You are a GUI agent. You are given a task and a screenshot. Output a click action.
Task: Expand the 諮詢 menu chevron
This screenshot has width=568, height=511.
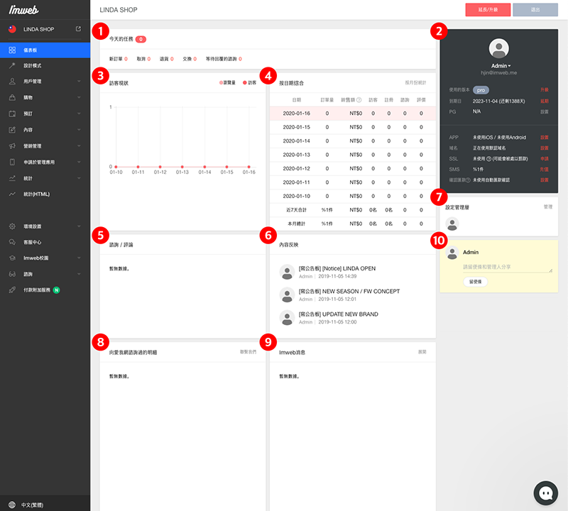pyautogui.click(x=79, y=274)
